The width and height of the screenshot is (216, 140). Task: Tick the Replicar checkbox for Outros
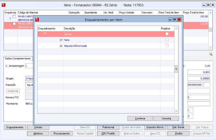pyautogui.click(x=167, y=34)
